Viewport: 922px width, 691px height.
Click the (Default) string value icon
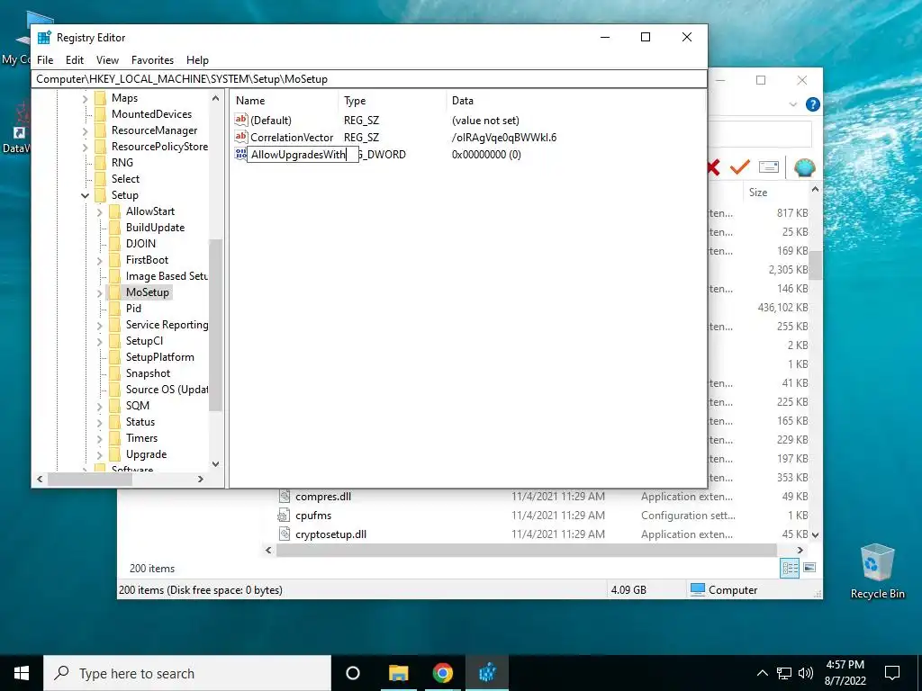(x=241, y=120)
